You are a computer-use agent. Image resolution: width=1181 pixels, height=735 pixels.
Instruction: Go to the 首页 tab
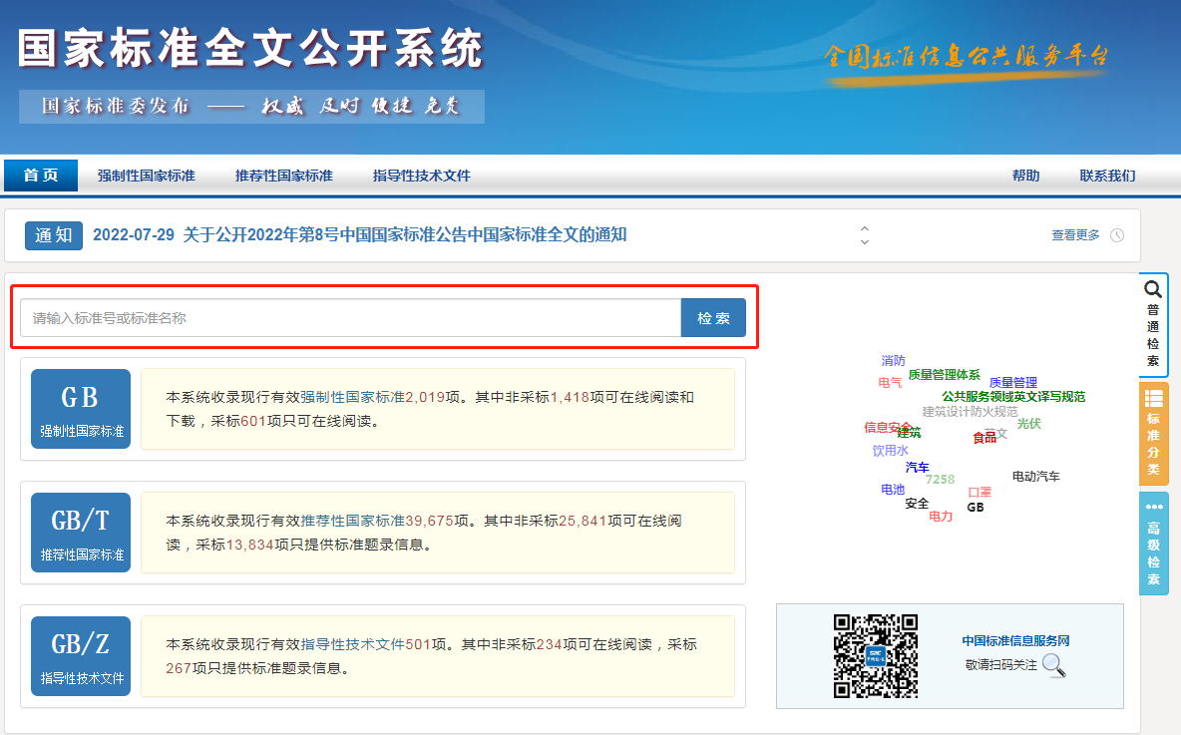tap(41, 176)
